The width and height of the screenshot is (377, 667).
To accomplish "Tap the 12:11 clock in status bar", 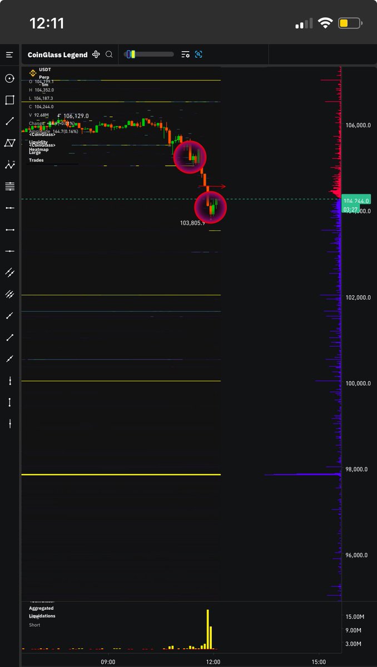I will [x=47, y=23].
